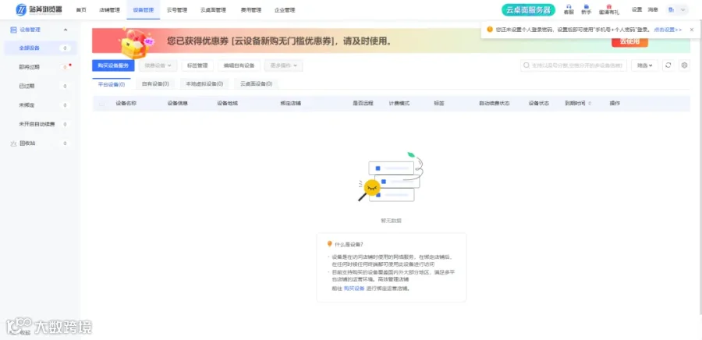
Task: Dismiss the password notification with X
Action: [692, 30]
